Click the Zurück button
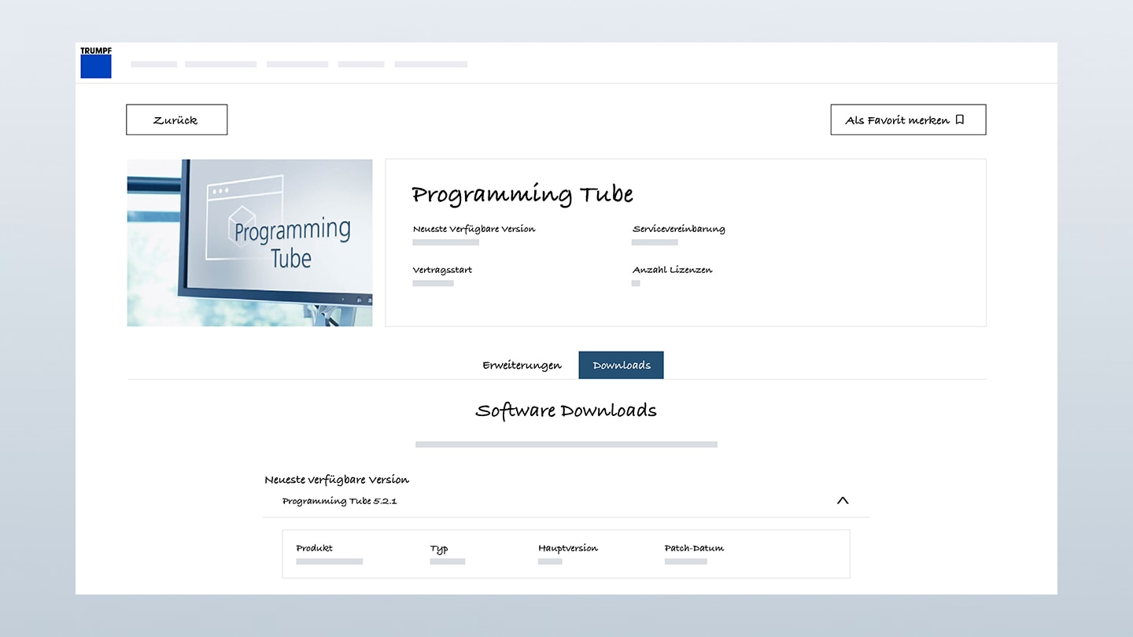 [176, 120]
